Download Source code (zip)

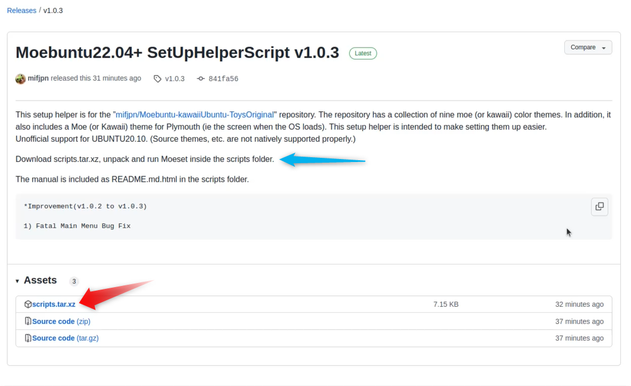point(61,321)
